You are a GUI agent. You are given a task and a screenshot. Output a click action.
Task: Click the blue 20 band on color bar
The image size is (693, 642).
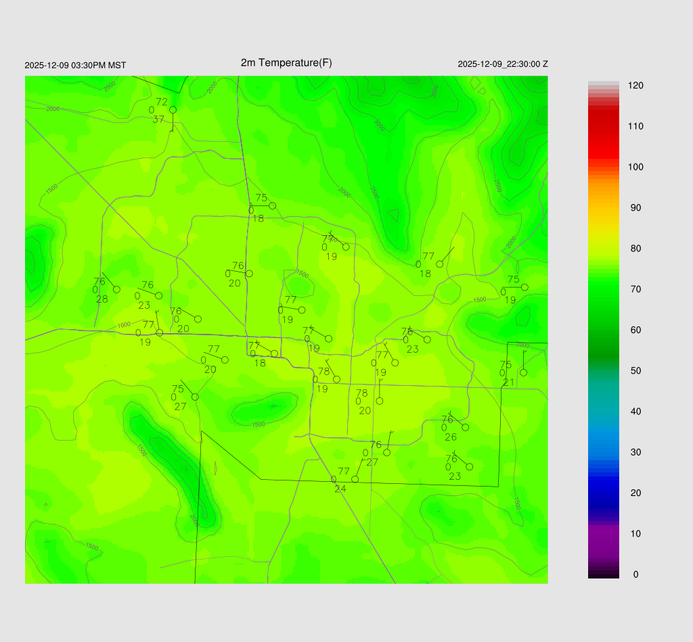click(603, 493)
